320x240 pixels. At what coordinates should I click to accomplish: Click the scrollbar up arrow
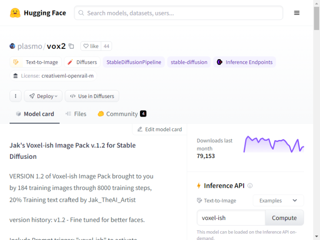317,3
